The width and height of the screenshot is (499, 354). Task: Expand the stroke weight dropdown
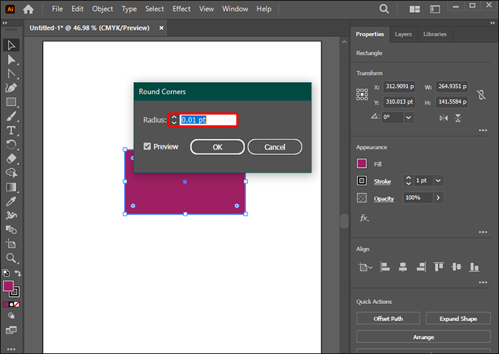click(x=438, y=181)
